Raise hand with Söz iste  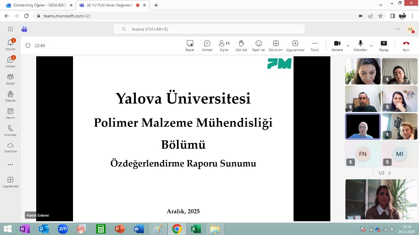click(x=241, y=46)
